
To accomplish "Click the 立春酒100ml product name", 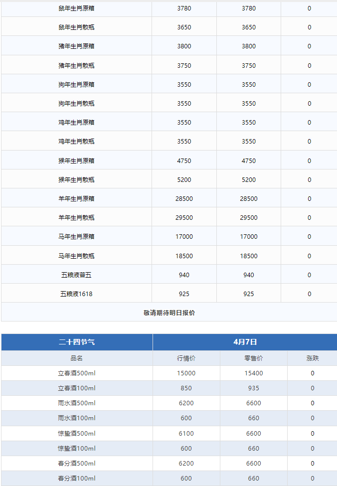I will (x=77, y=388).
